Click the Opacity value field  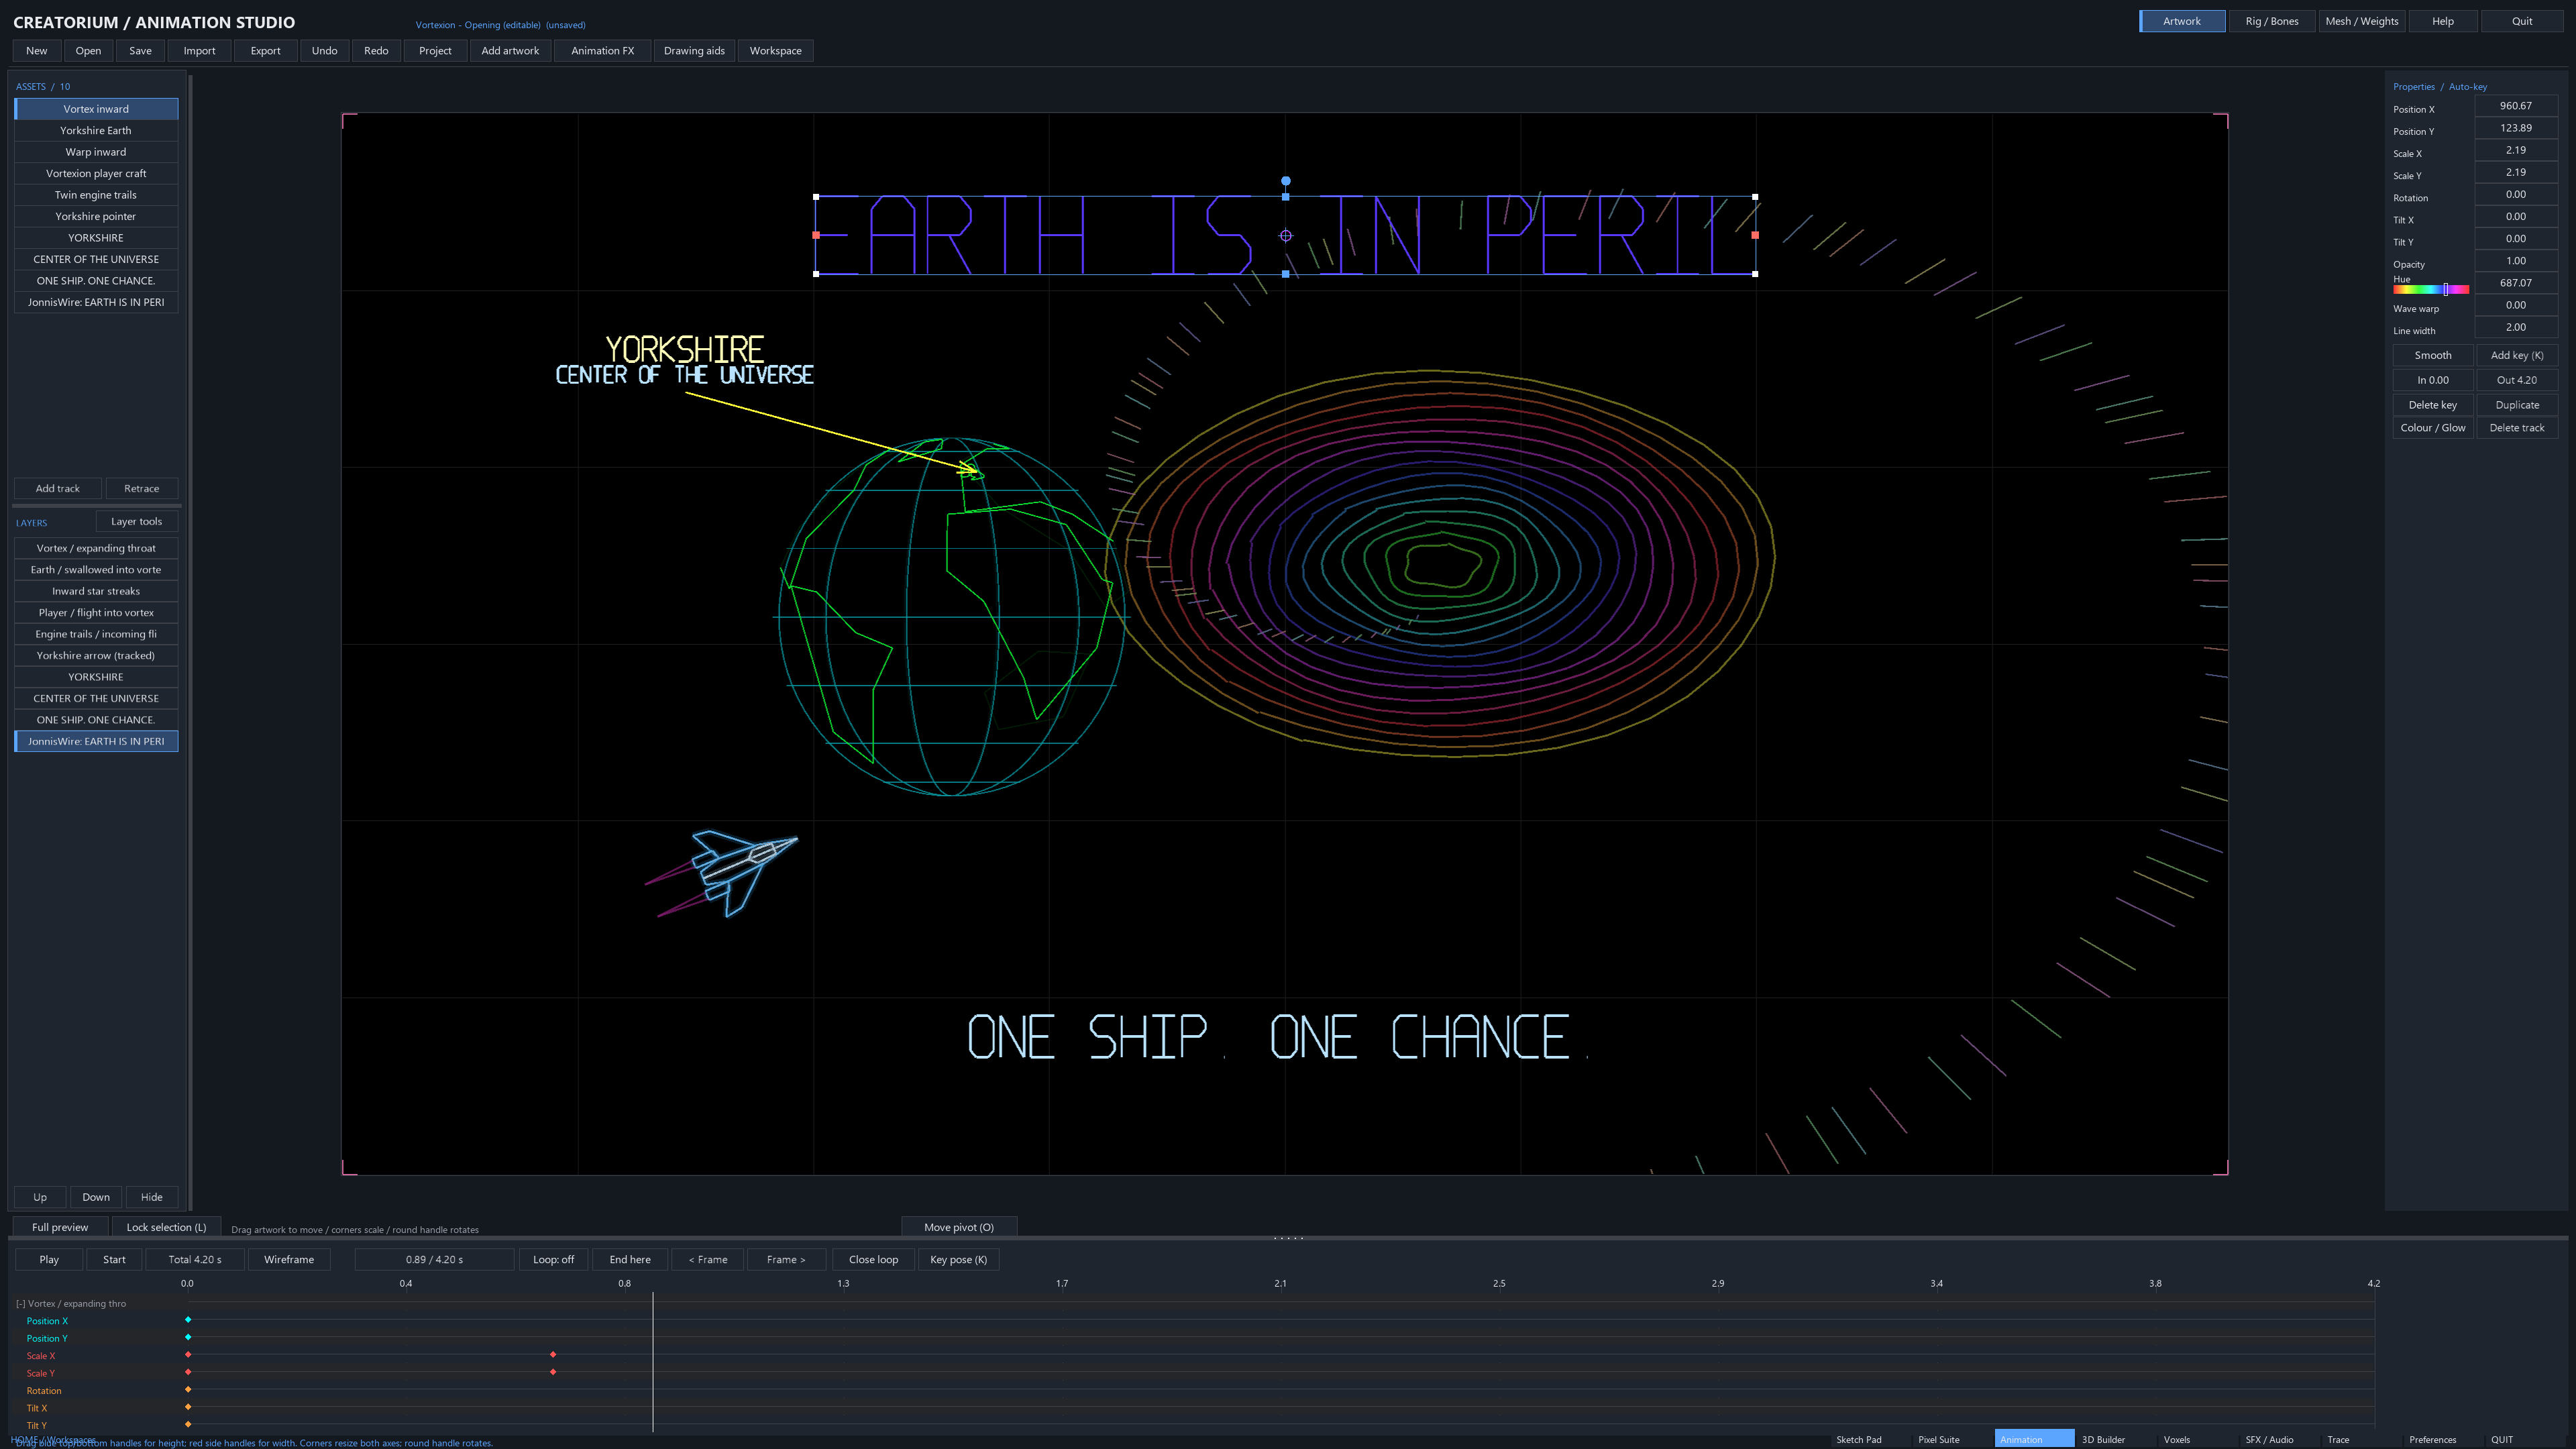[2516, 260]
